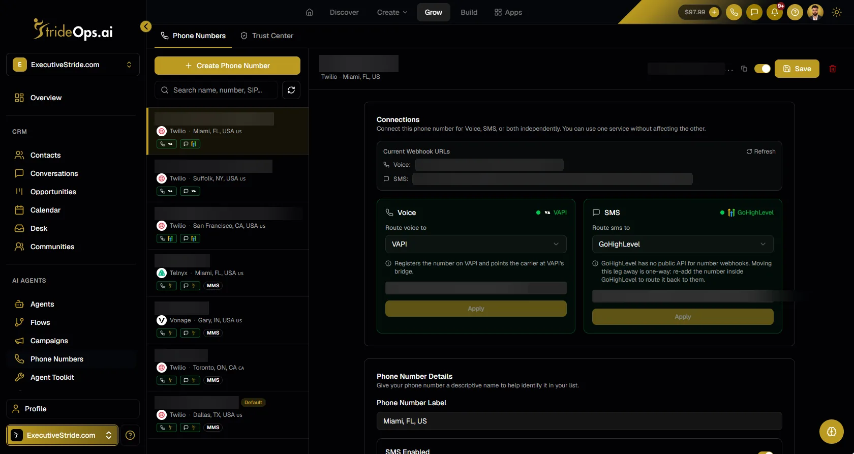
Task: Open the help question mark icon in the top bar
Action: click(x=795, y=12)
